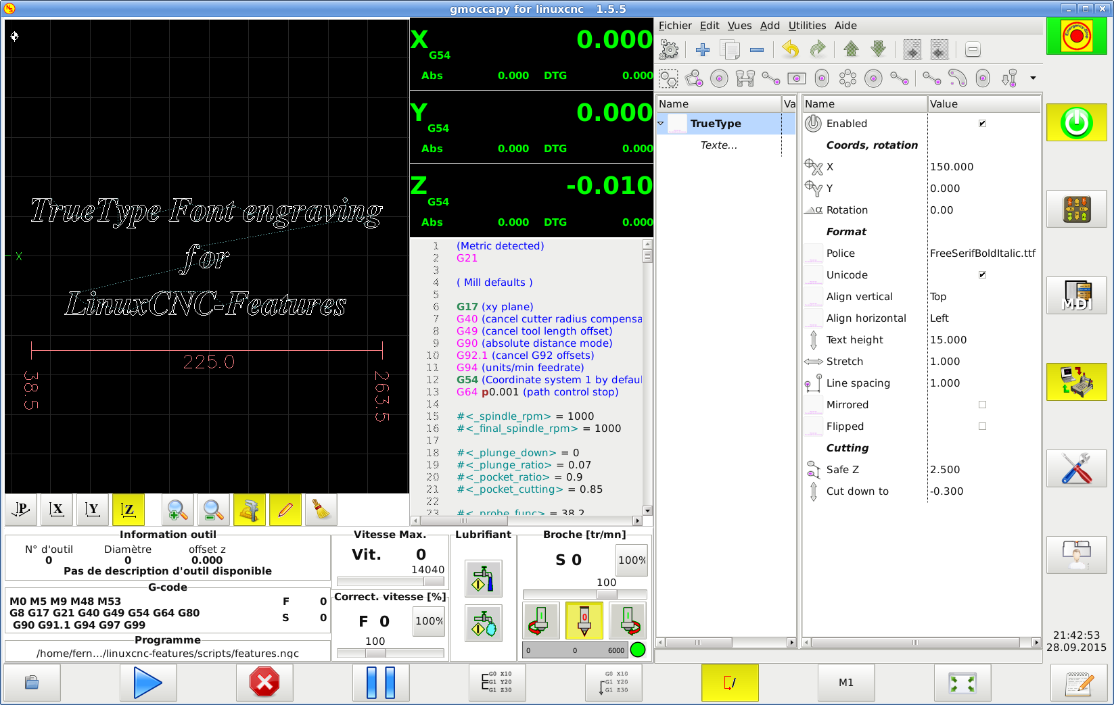Start spindle forward

tap(628, 621)
